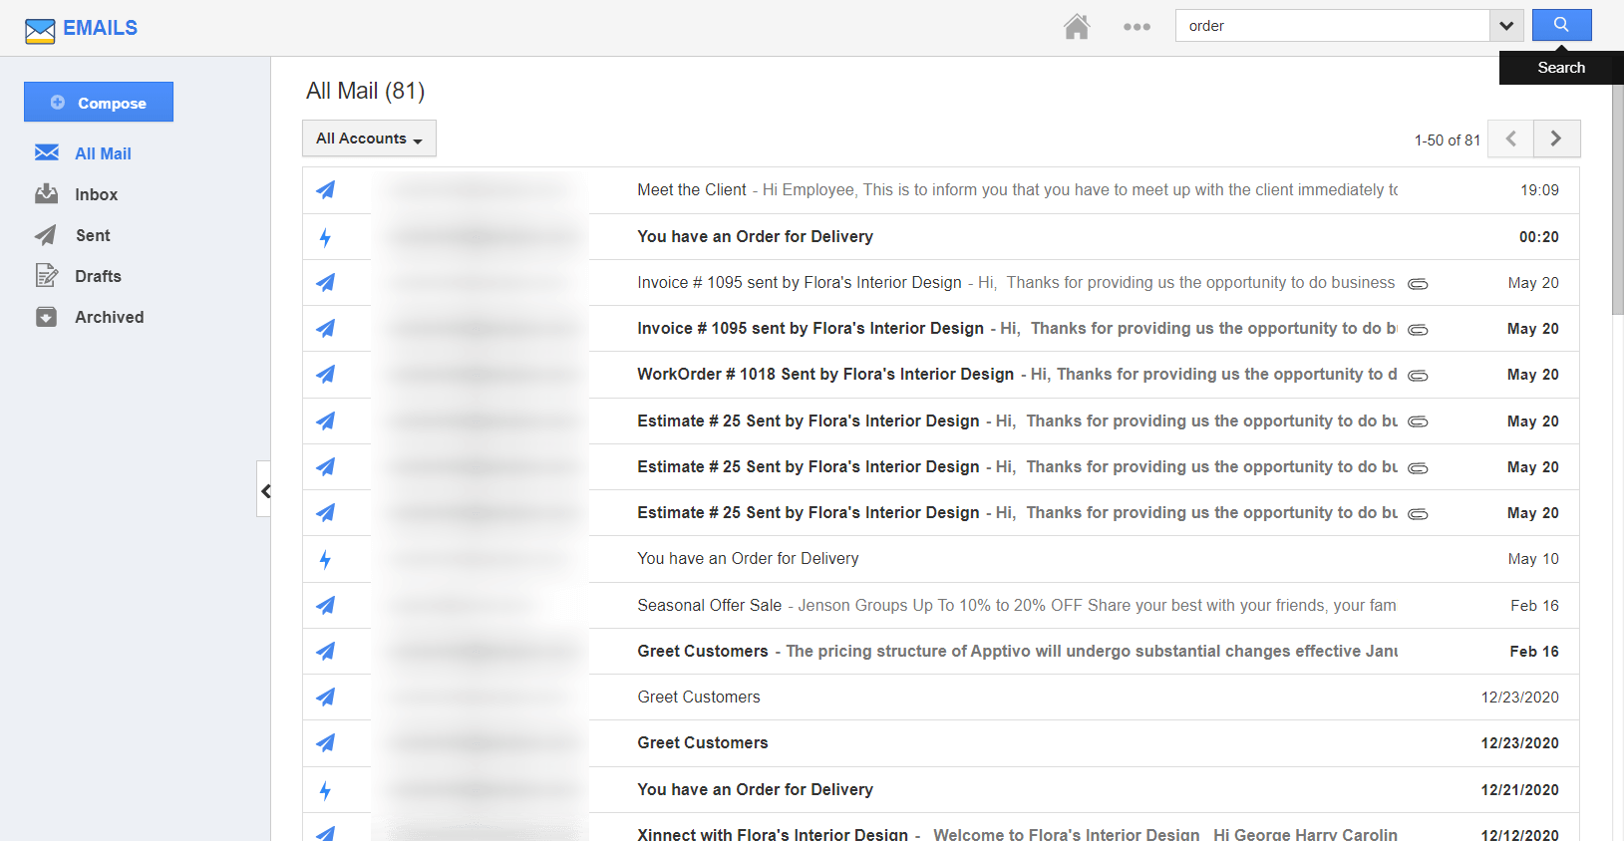1624x841 pixels.
Task: Open the search options dropdown arrow
Action: click(1506, 26)
